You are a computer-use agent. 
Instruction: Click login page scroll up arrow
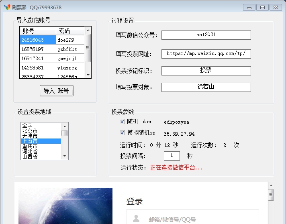pyautogui.click(x=271, y=185)
